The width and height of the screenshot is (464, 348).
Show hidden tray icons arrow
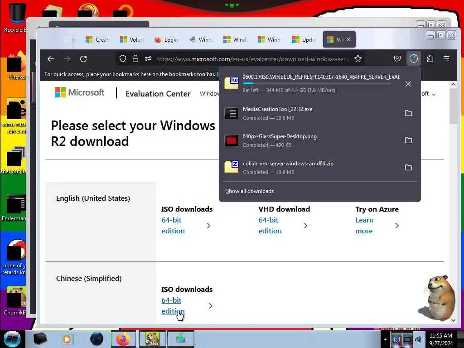click(x=385, y=339)
